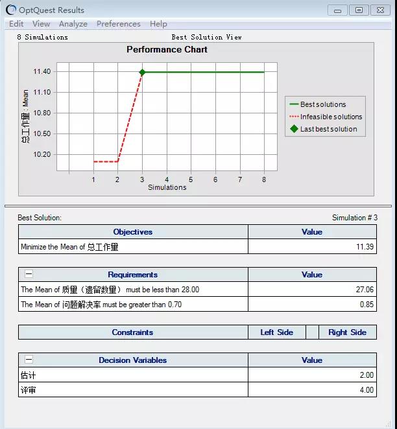Screen dimensions: 397x429
Task: Select the Constraints column header
Action: pyautogui.click(x=133, y=332)
